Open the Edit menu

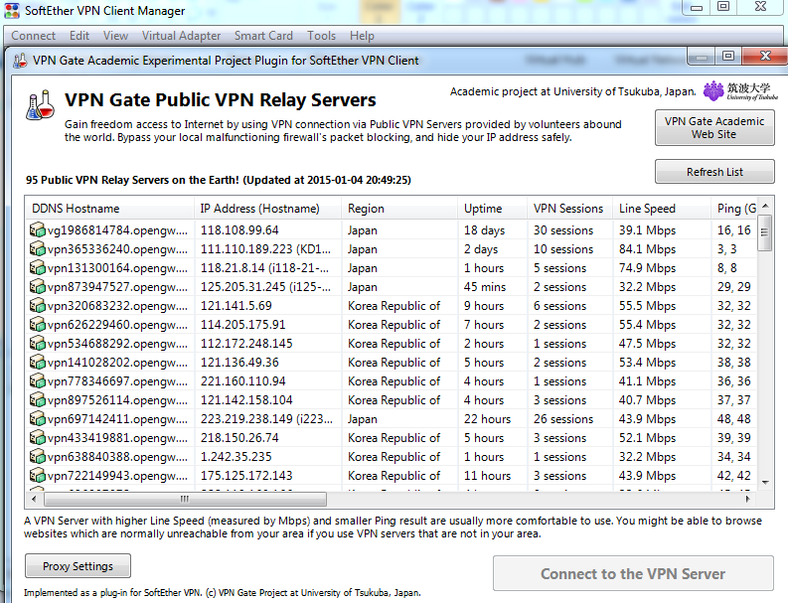pyautogui.click(x=79, y=36)
